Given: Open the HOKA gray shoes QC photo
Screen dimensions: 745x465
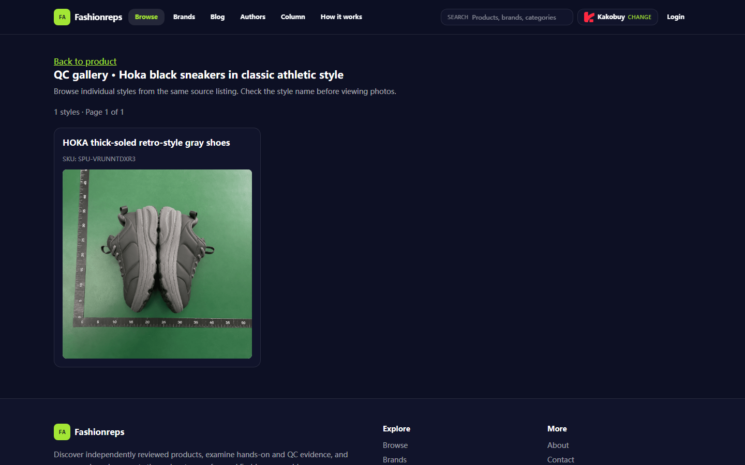Looking at the screenshot, I should point(157,264).
